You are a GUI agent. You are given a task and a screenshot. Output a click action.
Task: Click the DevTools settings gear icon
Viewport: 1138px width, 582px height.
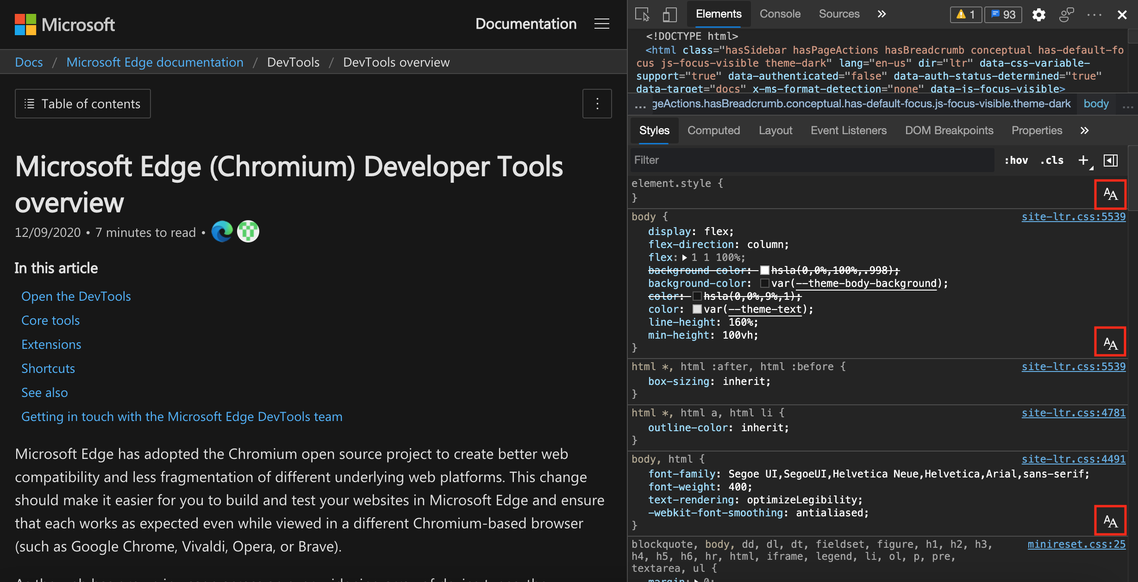(x=1038, y=14)
